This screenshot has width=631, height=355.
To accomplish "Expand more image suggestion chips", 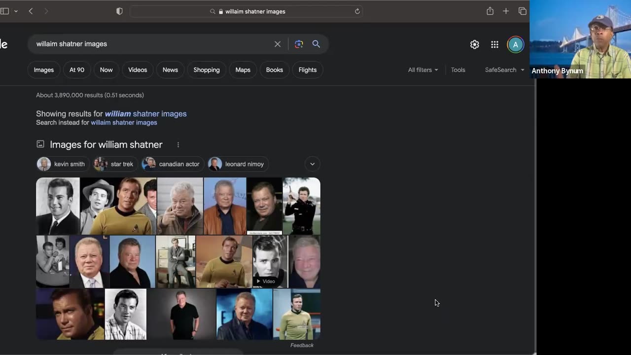I will point(312,164).
